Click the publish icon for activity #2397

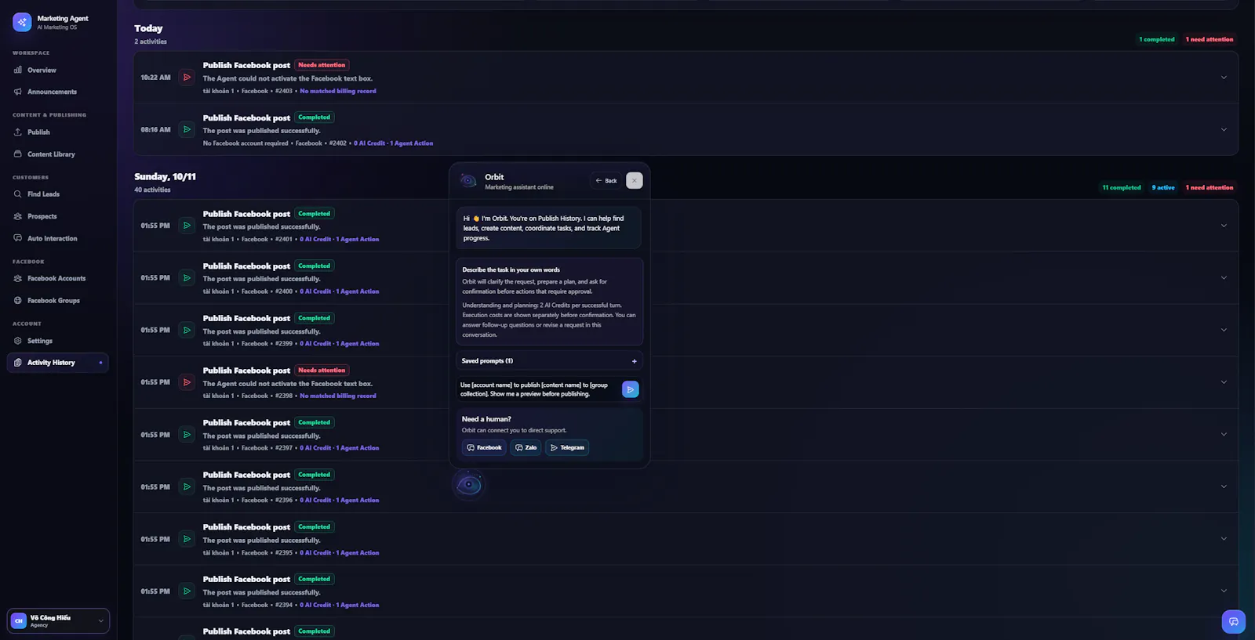point(187,435)
